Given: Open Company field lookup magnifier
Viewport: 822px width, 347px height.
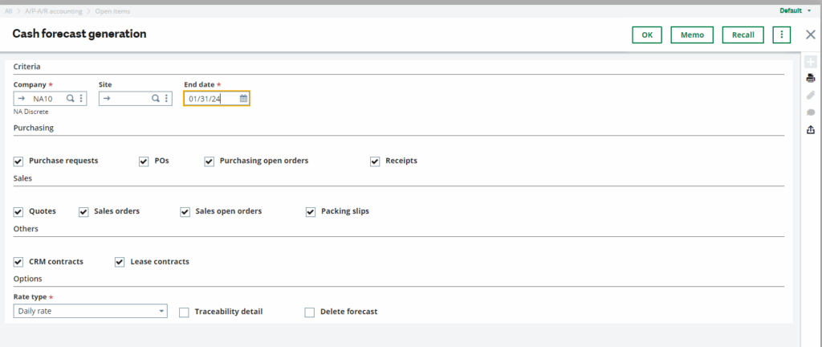Looking at the screenshot, I should coord(70,99).
